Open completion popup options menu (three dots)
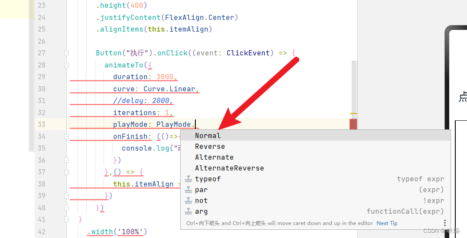 (444, 223)
